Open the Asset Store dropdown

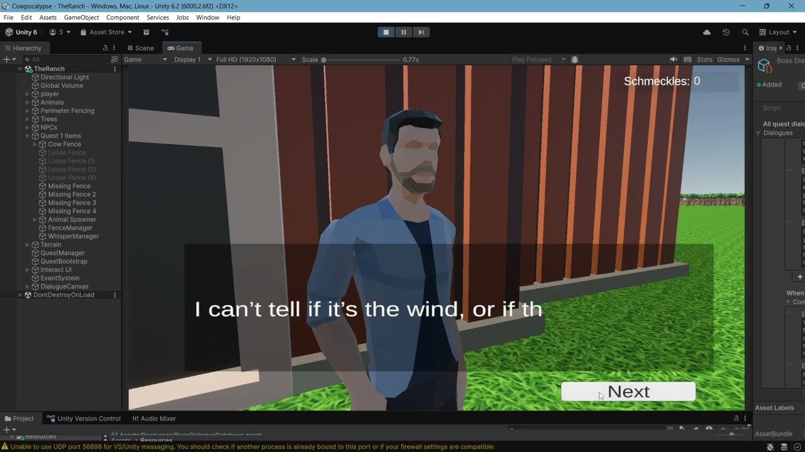click(106, 32)
